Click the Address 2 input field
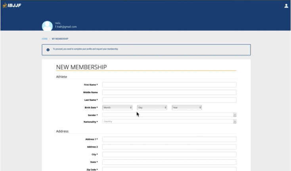The width and height of the screenshot is (291, 171). click(x=169, y=147)
